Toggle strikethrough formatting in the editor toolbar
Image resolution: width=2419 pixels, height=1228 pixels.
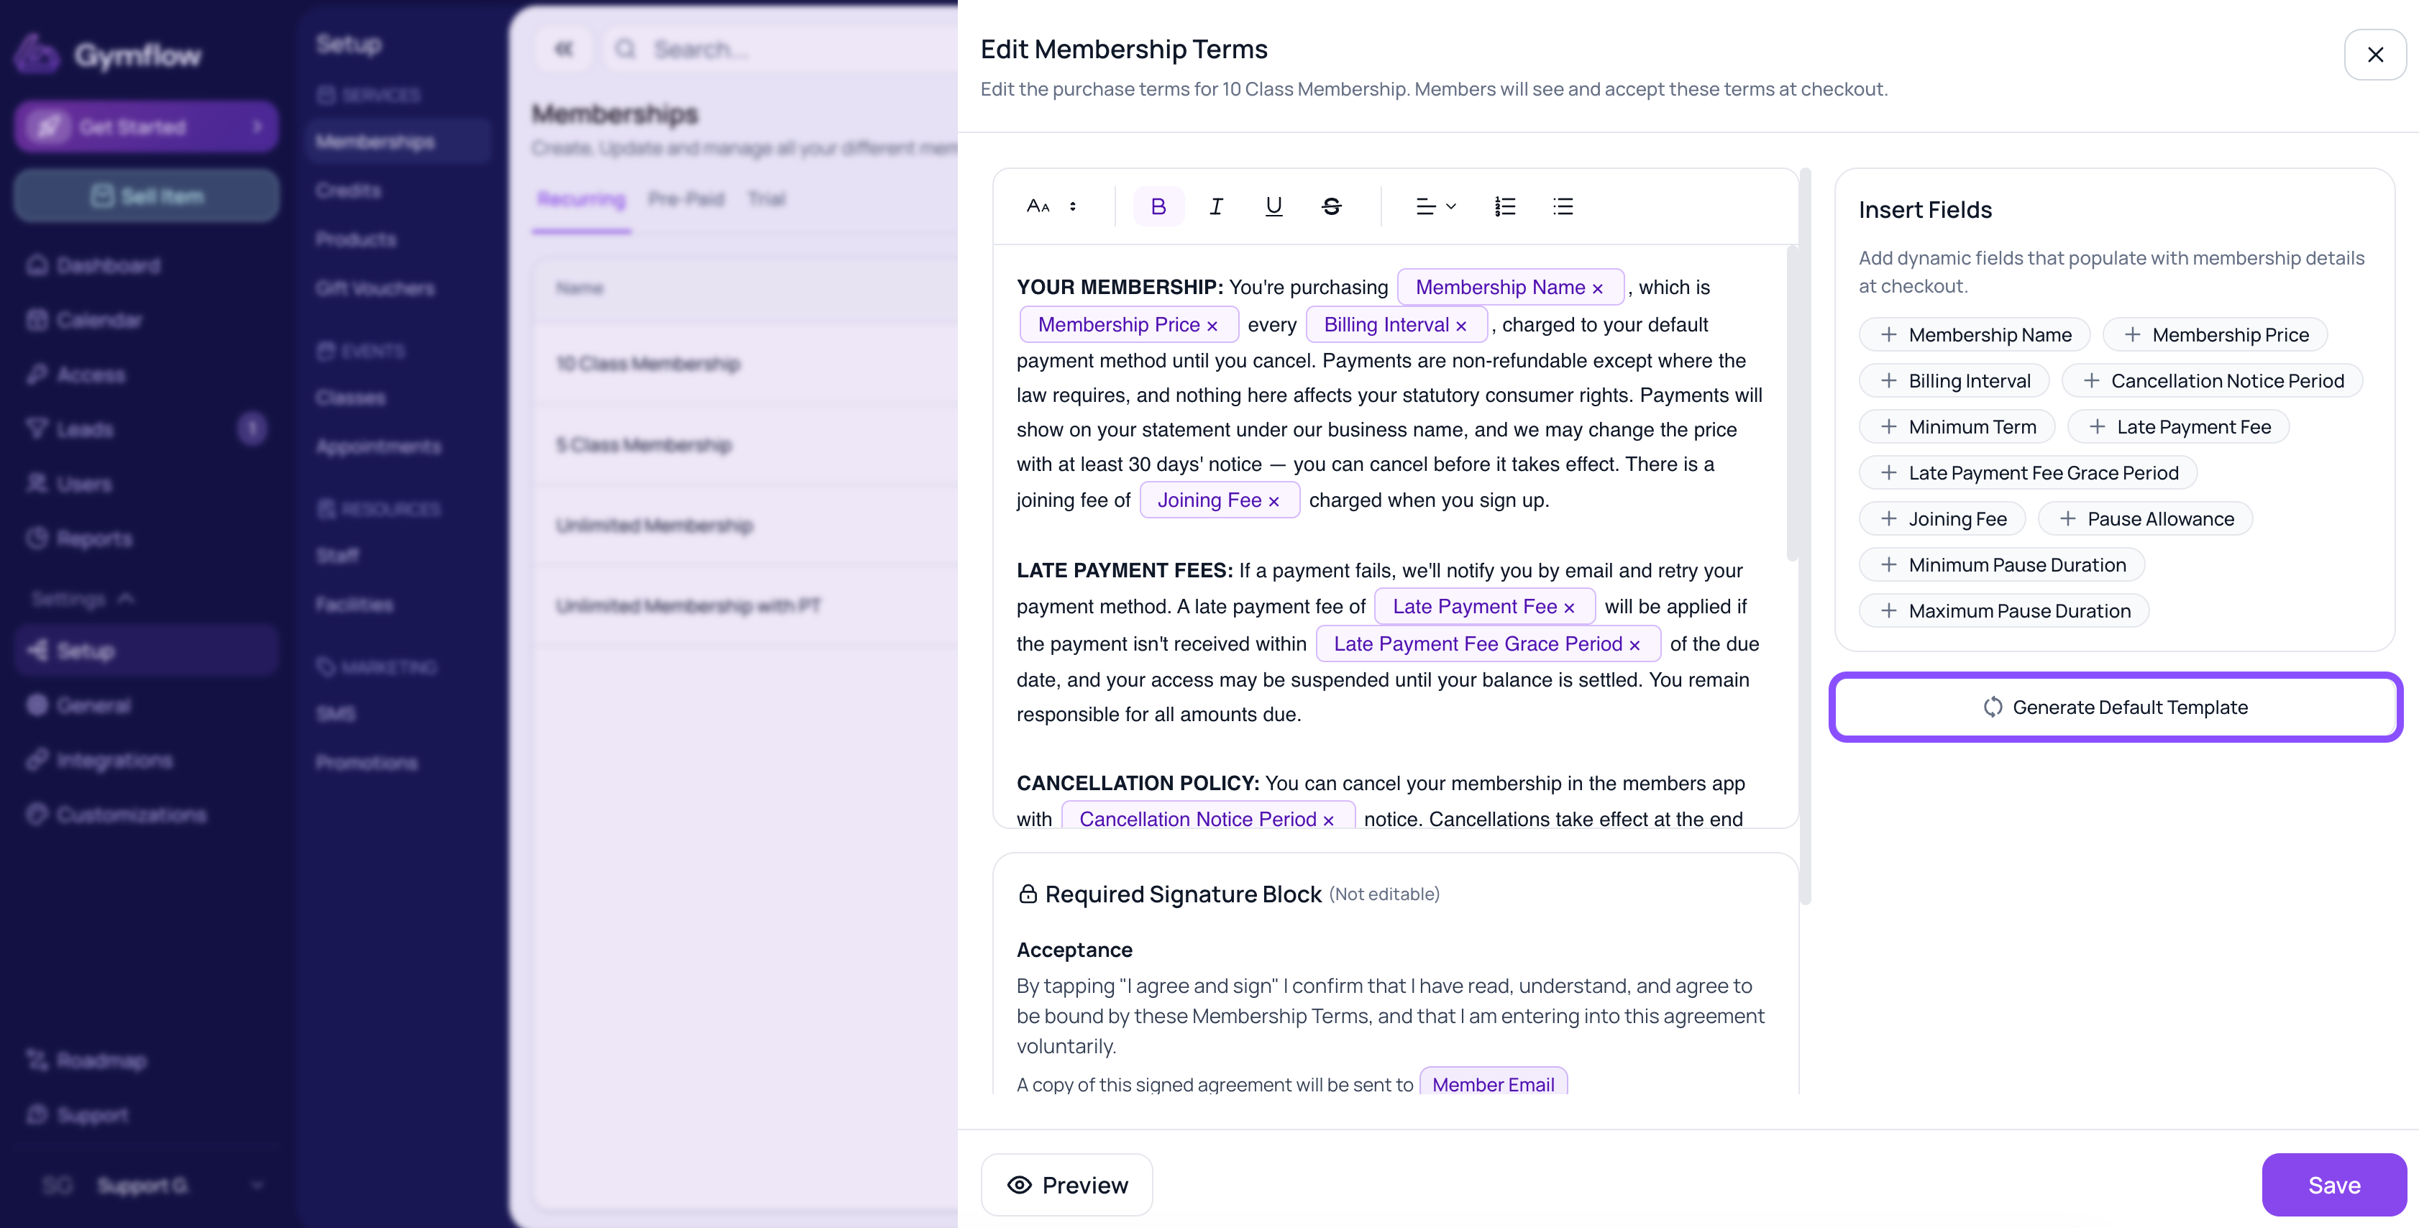tap(1332, 206)
